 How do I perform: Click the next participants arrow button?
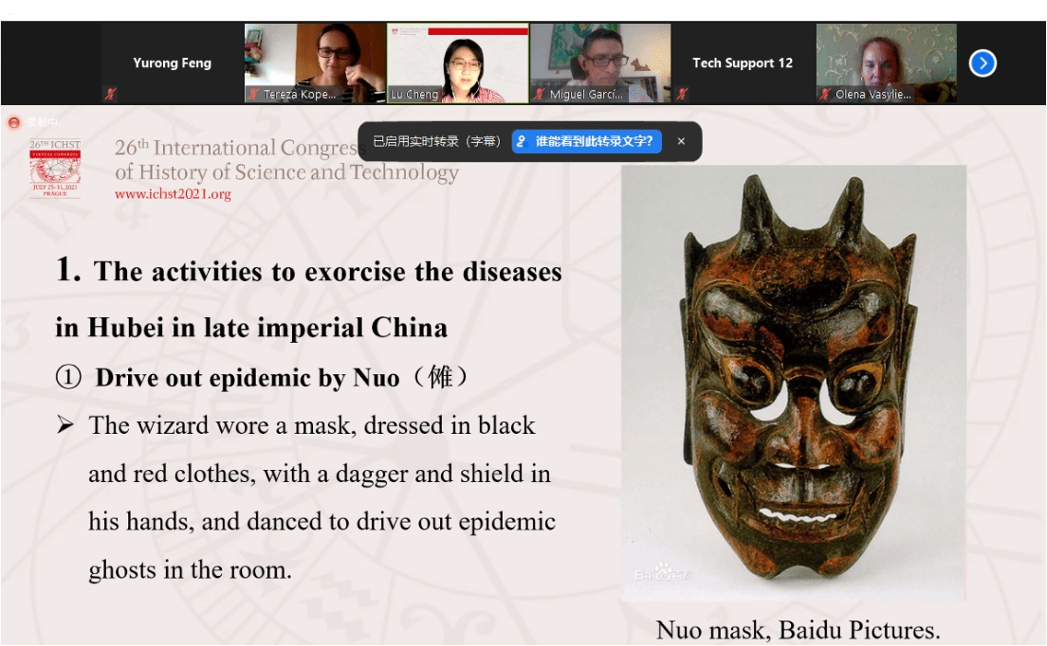983,63
